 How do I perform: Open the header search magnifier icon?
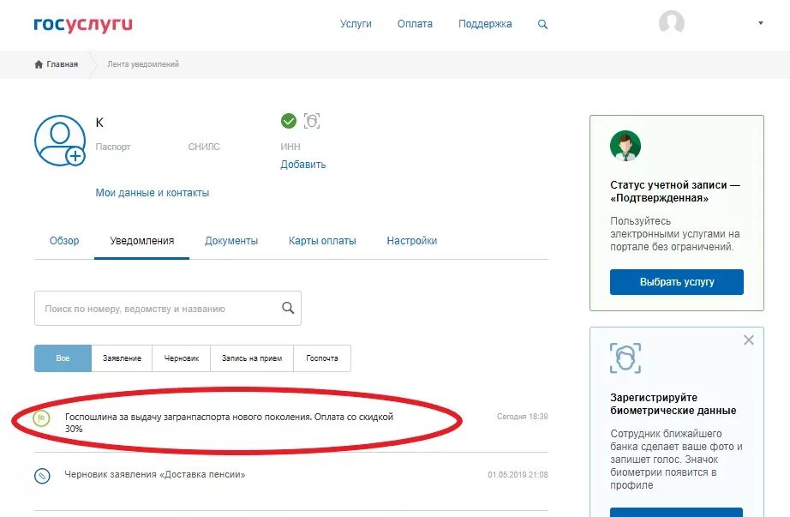[x=542, y=24]
